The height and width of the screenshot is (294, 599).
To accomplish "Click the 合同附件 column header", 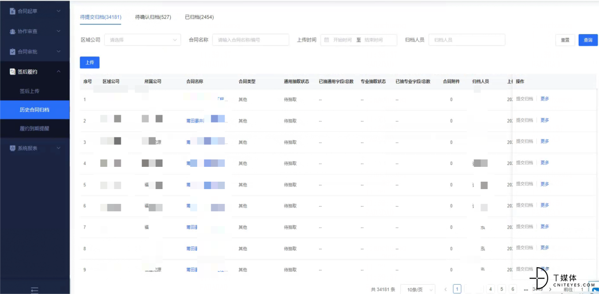I will [451, 81].
